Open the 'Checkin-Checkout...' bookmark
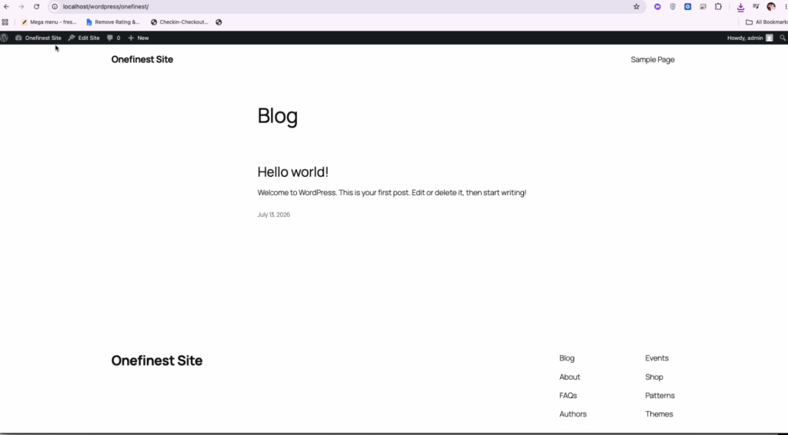The image size is (788, 435). (x=179, y=22)
